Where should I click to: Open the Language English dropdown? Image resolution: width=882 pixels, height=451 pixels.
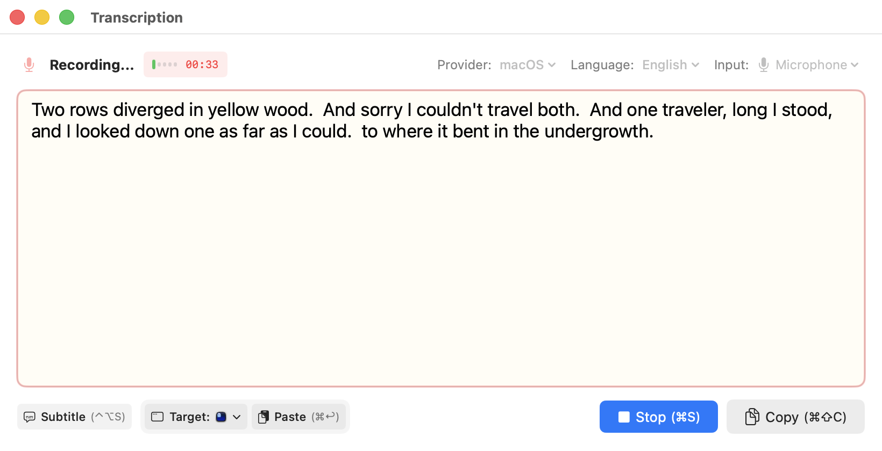[x=670, y=65]
